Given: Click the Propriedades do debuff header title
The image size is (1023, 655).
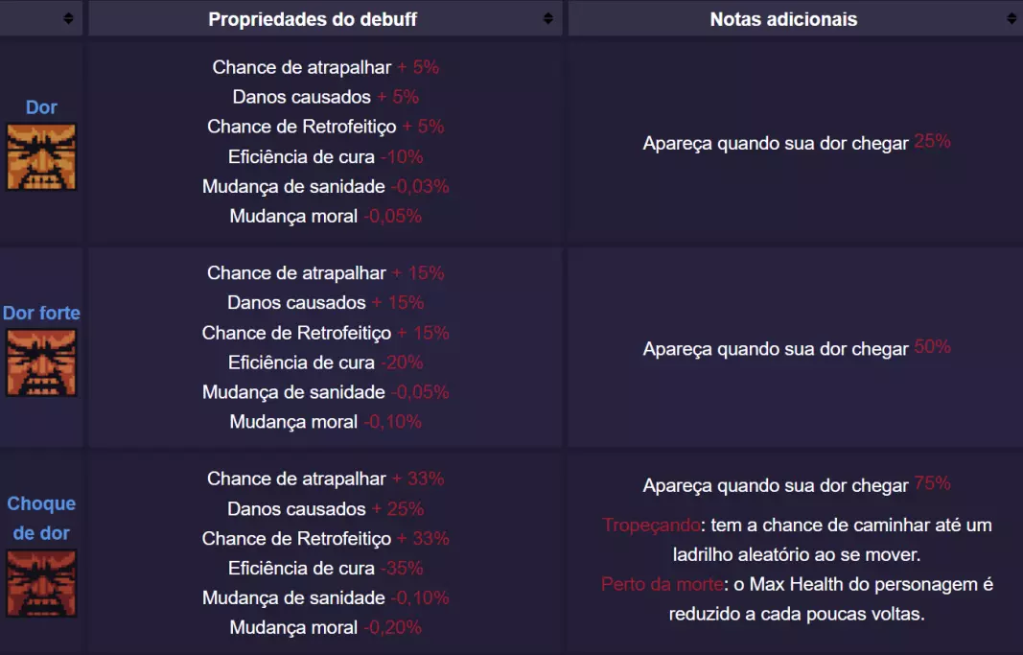Looking at the screenshot, I should point(313,19).
